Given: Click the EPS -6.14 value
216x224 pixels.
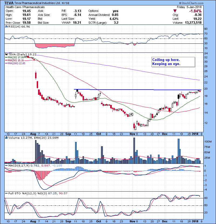Looking at the screenshot, I should click(x=77, y=15).
